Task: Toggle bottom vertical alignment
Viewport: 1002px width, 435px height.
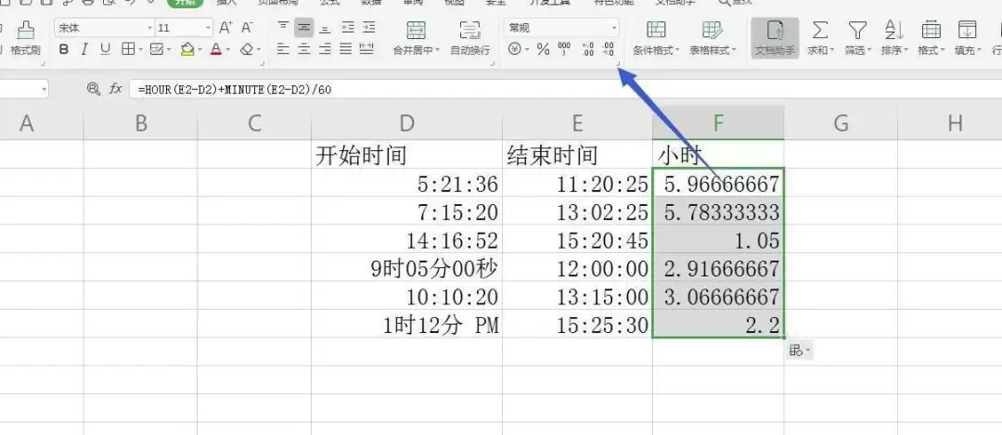Action: (326, 28)
